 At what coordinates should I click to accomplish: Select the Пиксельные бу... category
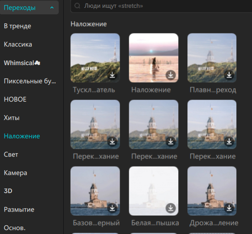click(30, 81)
